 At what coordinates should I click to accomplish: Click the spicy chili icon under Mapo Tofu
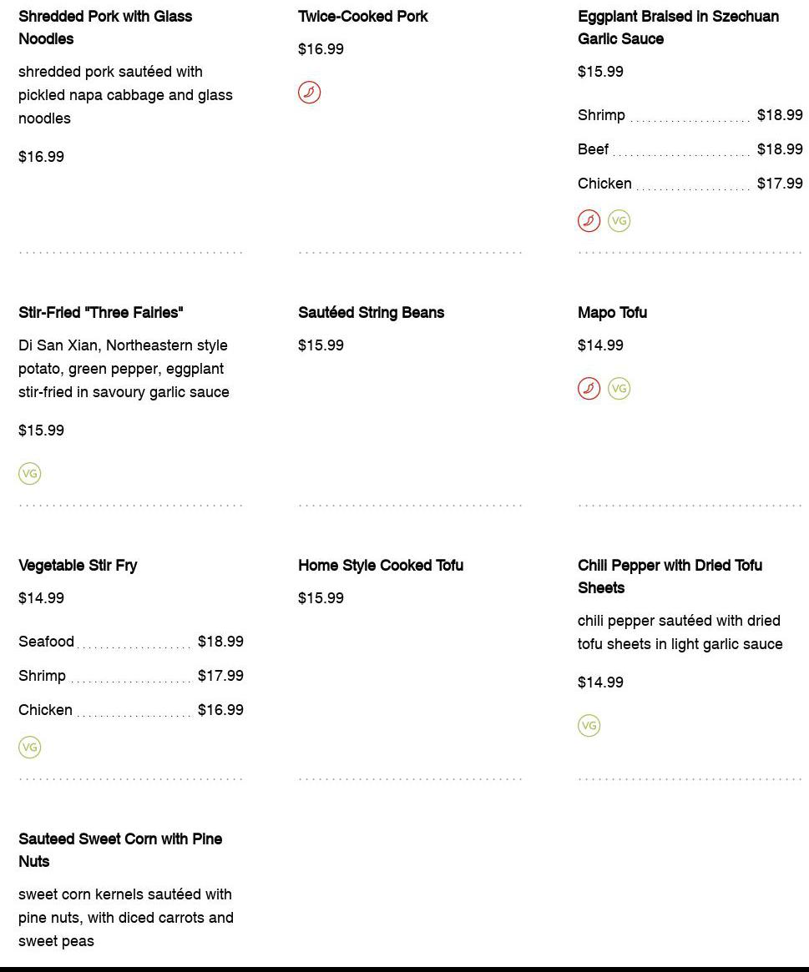[x=589, y=389]
